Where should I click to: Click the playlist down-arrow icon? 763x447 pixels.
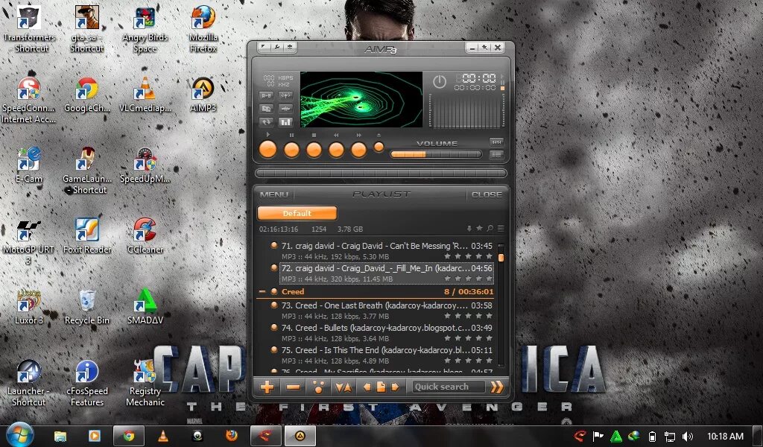[469, 229]
